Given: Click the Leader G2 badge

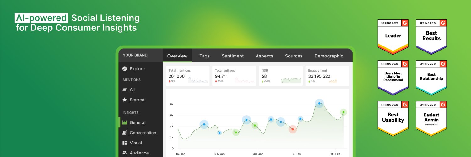Looking at the screenshot, I should click(393, 37).
